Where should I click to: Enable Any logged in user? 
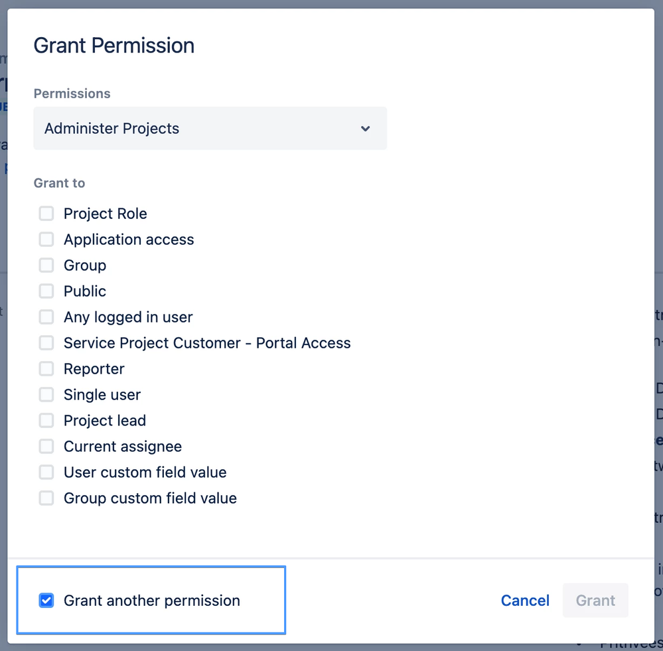[46, 317]
